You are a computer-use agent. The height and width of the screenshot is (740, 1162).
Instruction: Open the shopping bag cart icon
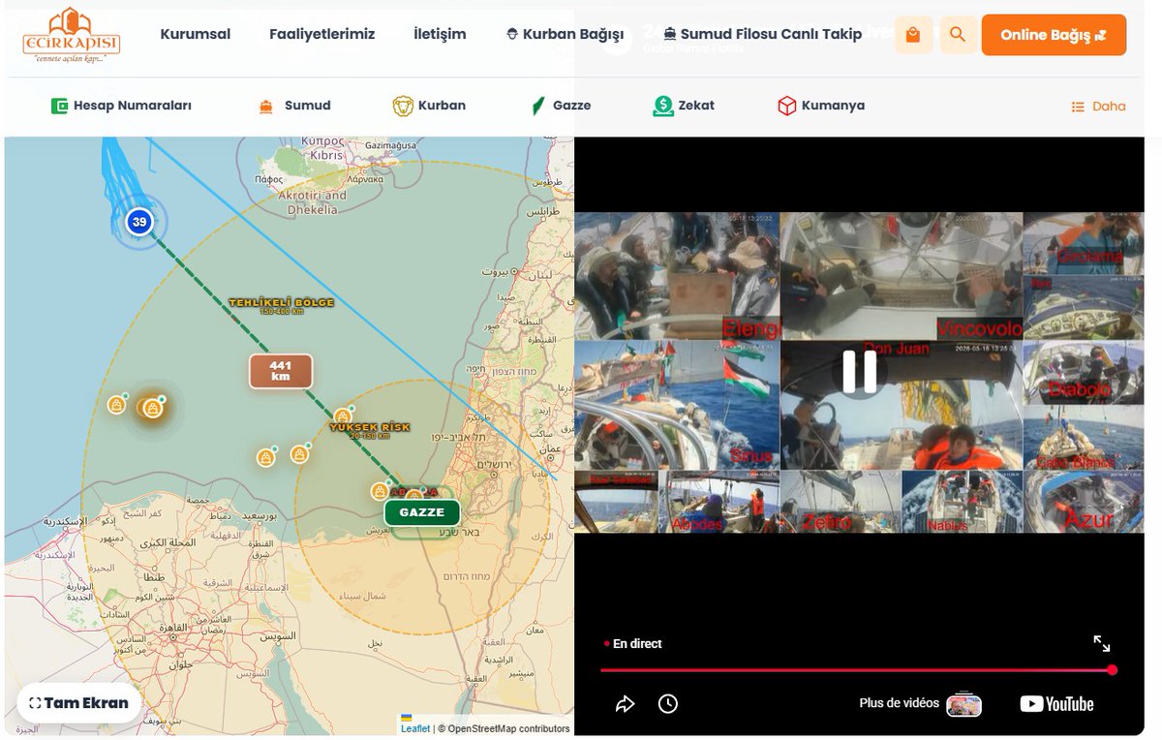coord(912,35)
